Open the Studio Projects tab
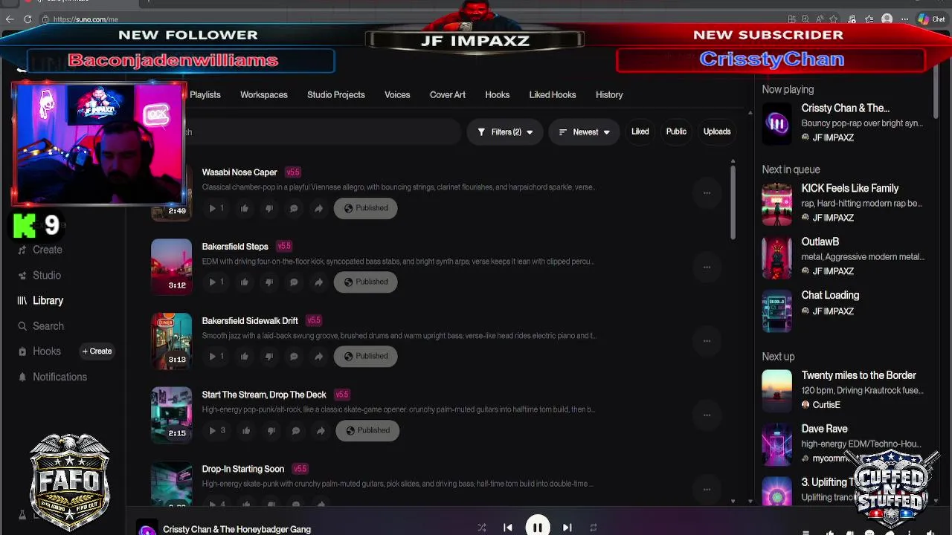The image size is (952, 535). [x=336, y=95]
